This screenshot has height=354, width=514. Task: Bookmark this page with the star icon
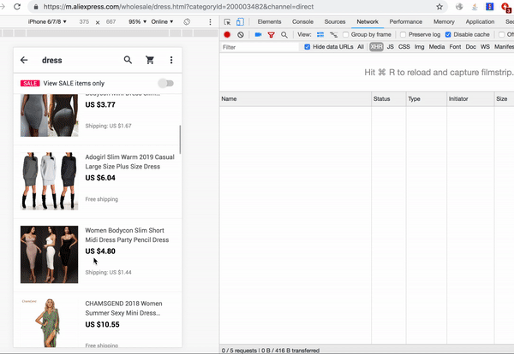click(439, 7)
